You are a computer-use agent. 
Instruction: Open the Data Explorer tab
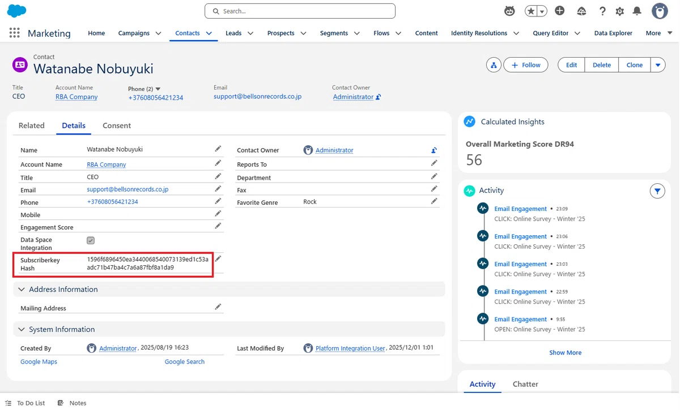(613, 33)
